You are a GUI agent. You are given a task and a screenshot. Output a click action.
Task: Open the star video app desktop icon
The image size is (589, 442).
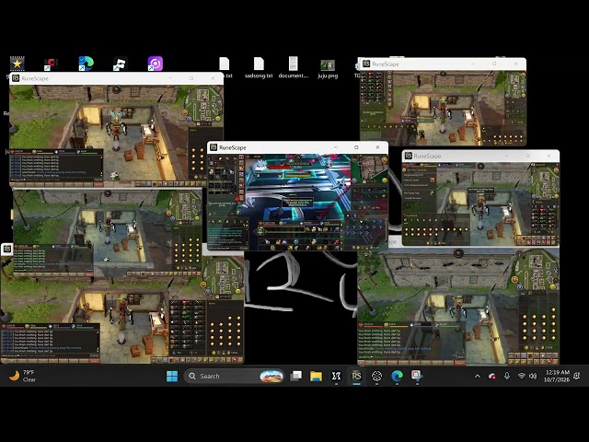point(17,64)
